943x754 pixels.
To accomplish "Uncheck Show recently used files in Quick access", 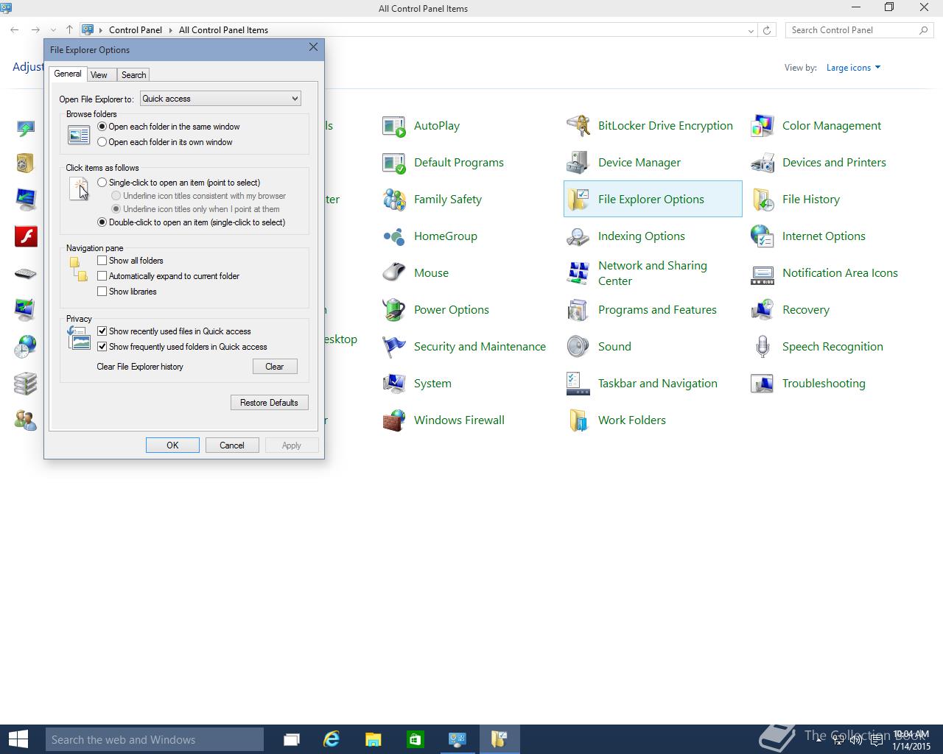I will pyautogui.click(x=102, y=331).
